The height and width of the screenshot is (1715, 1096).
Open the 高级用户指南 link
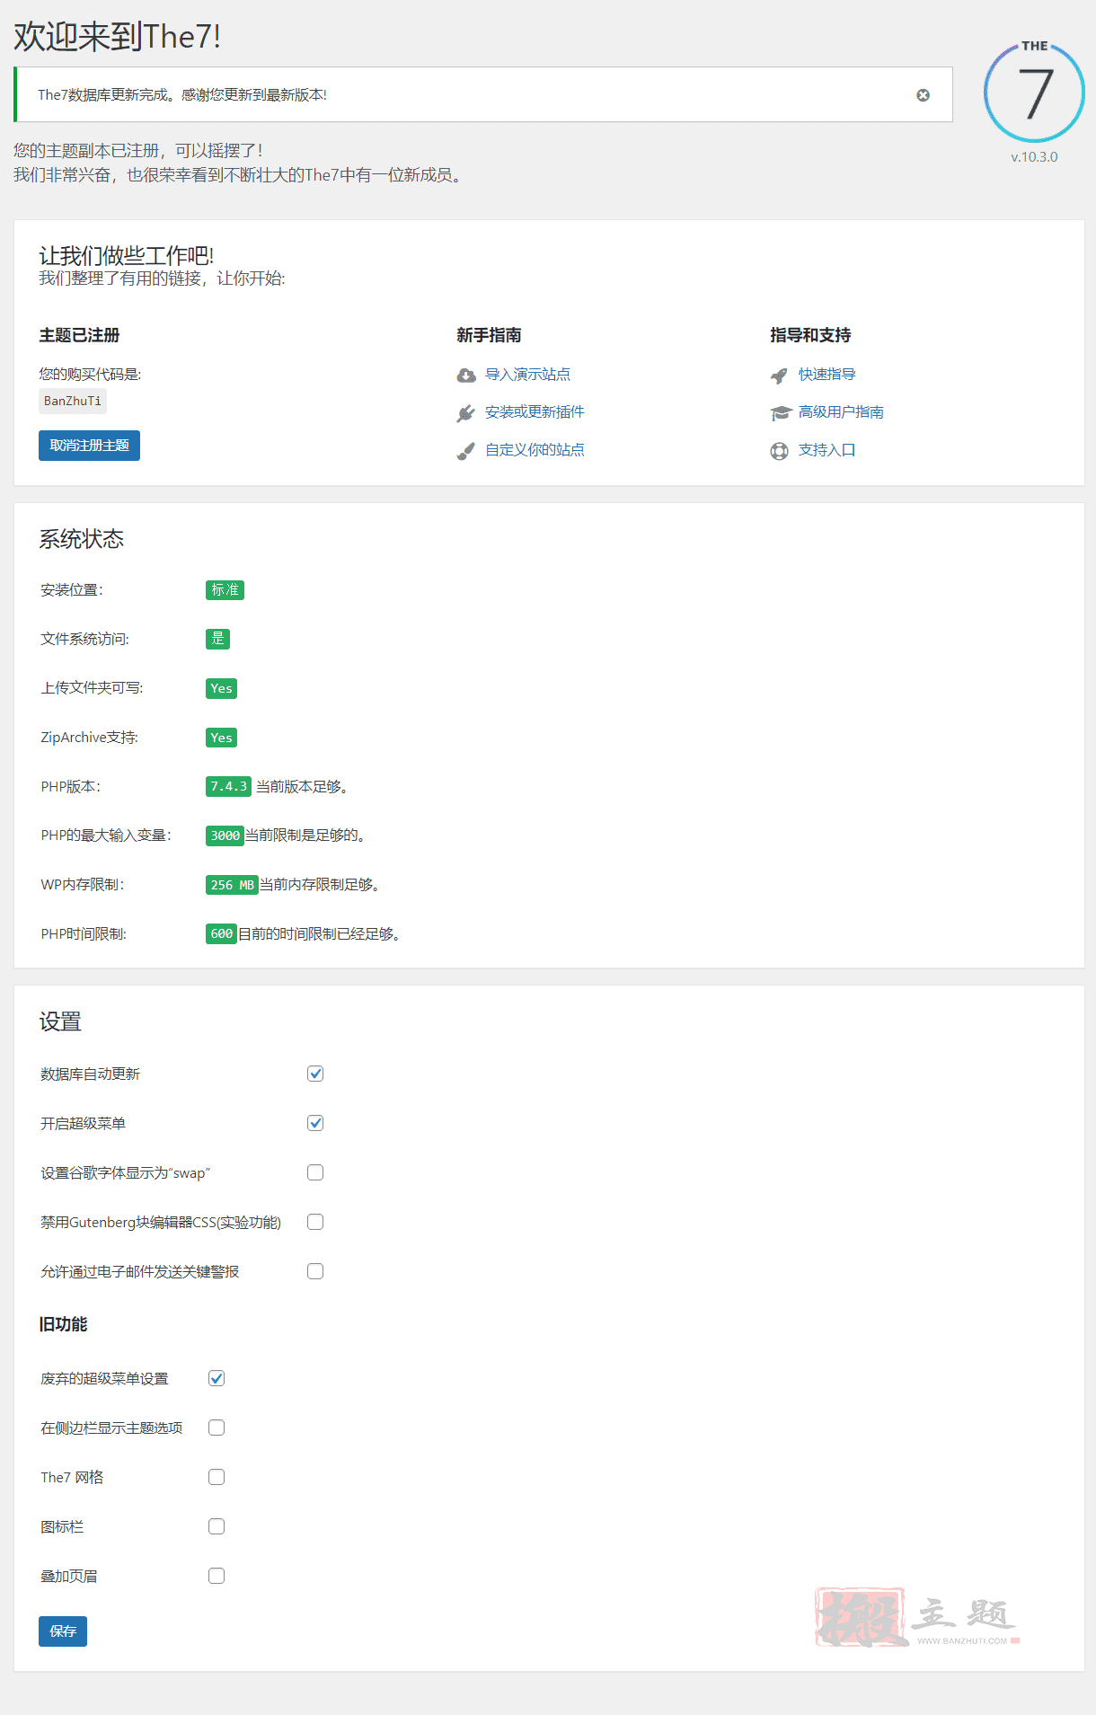[841, 412]
